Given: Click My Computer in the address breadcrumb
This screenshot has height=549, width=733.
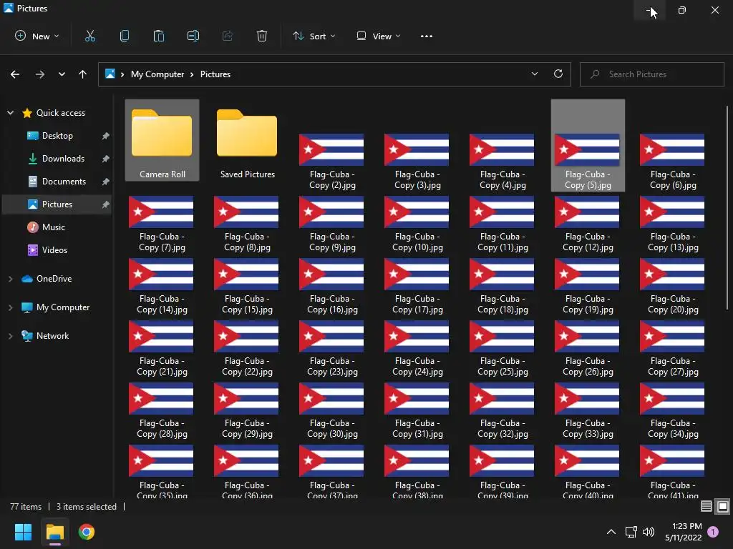Looking at the screenshot, I should coord(157,74).
